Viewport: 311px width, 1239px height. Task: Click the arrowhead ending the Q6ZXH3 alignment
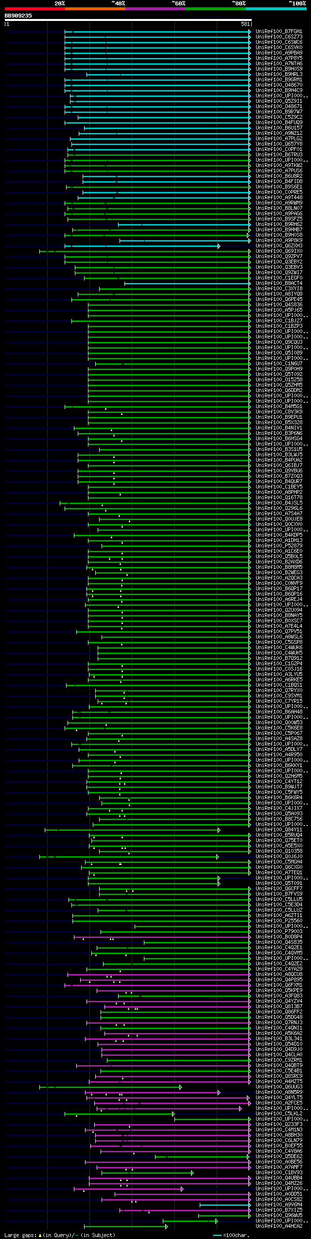(x=219, y=246)
